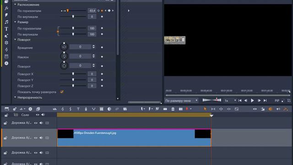
Task: Create a title with the toolbar T icon
Action: 78,109
